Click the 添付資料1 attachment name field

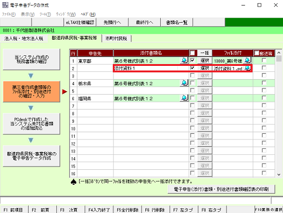(151, 68)
